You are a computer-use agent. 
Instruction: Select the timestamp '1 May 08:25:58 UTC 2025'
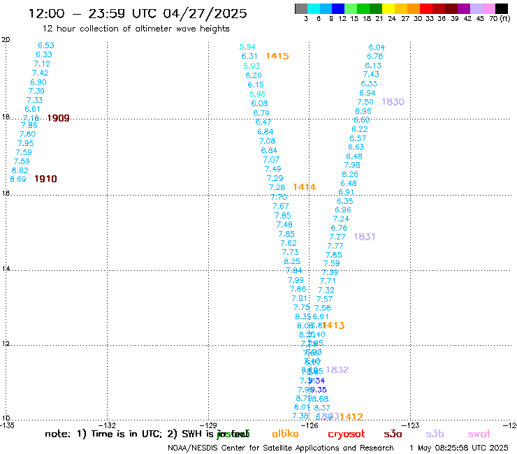[x=459, y=448]
